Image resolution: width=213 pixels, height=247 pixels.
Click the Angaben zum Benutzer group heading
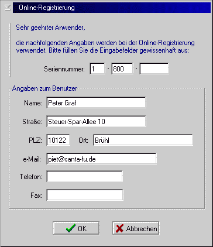pos(44,88)
